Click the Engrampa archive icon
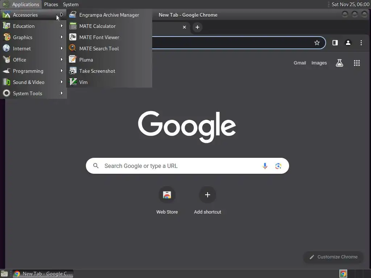 (x=73, y=14)
